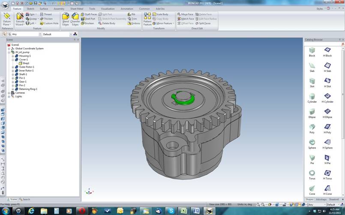345x215 pixels.
Task: Click the Custom Hole button
Action: coord(49,23)
